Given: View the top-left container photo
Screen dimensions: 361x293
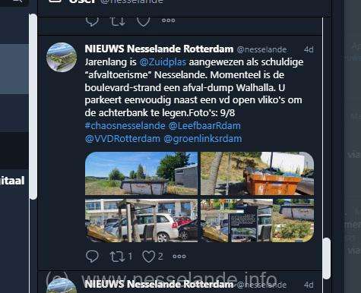Looking at the screenshot, I should 141,174.
